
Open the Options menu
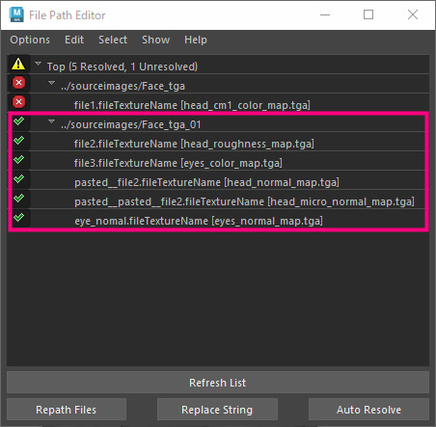30,40
